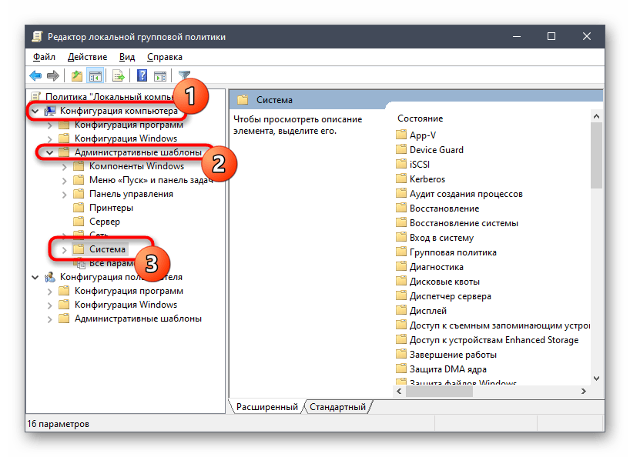Open Help via the question mark icon
This screenshot has width=630, height=457.
click(142, 75)
